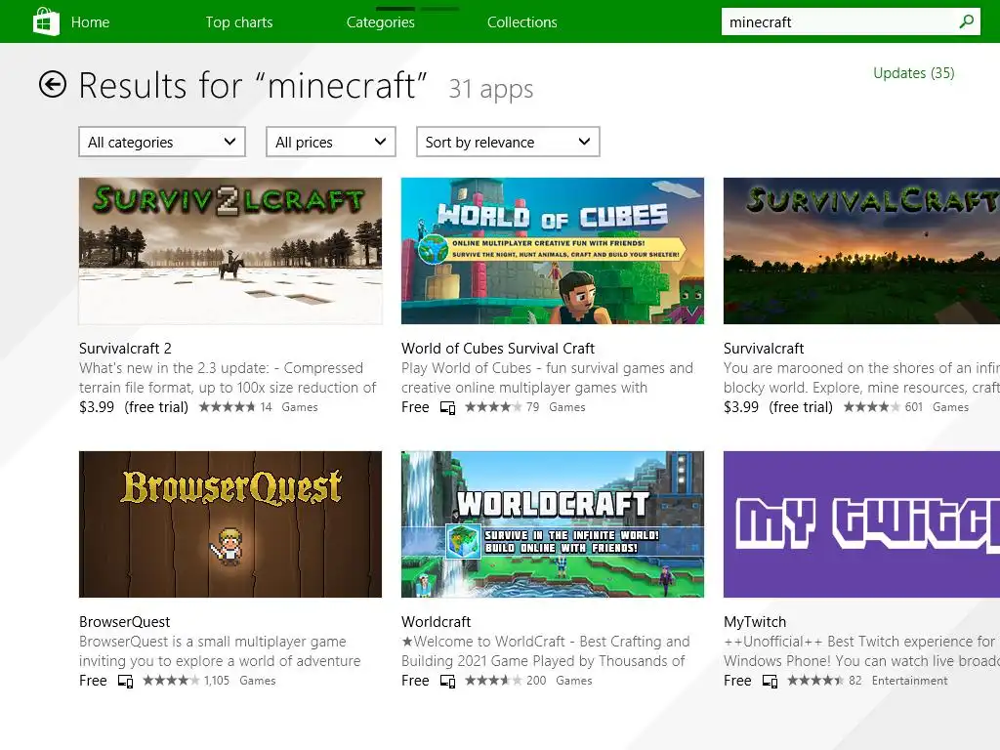Click the Worldcraft title
The width and height of the screenshot is (1000, 750).
tap(436, 622)
